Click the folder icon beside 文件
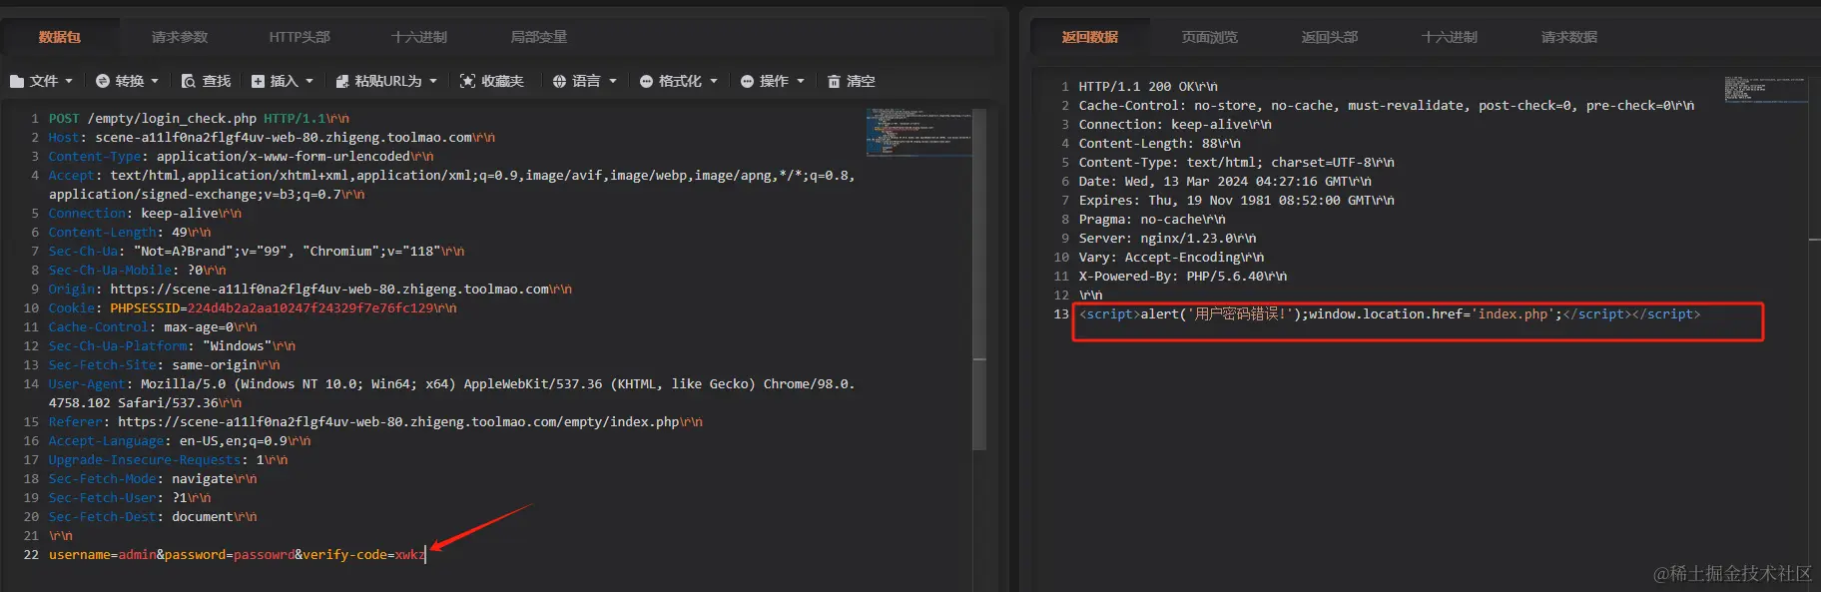Image resolution: width=1821 pixels, height=592 pixels. tap(17, 81)
